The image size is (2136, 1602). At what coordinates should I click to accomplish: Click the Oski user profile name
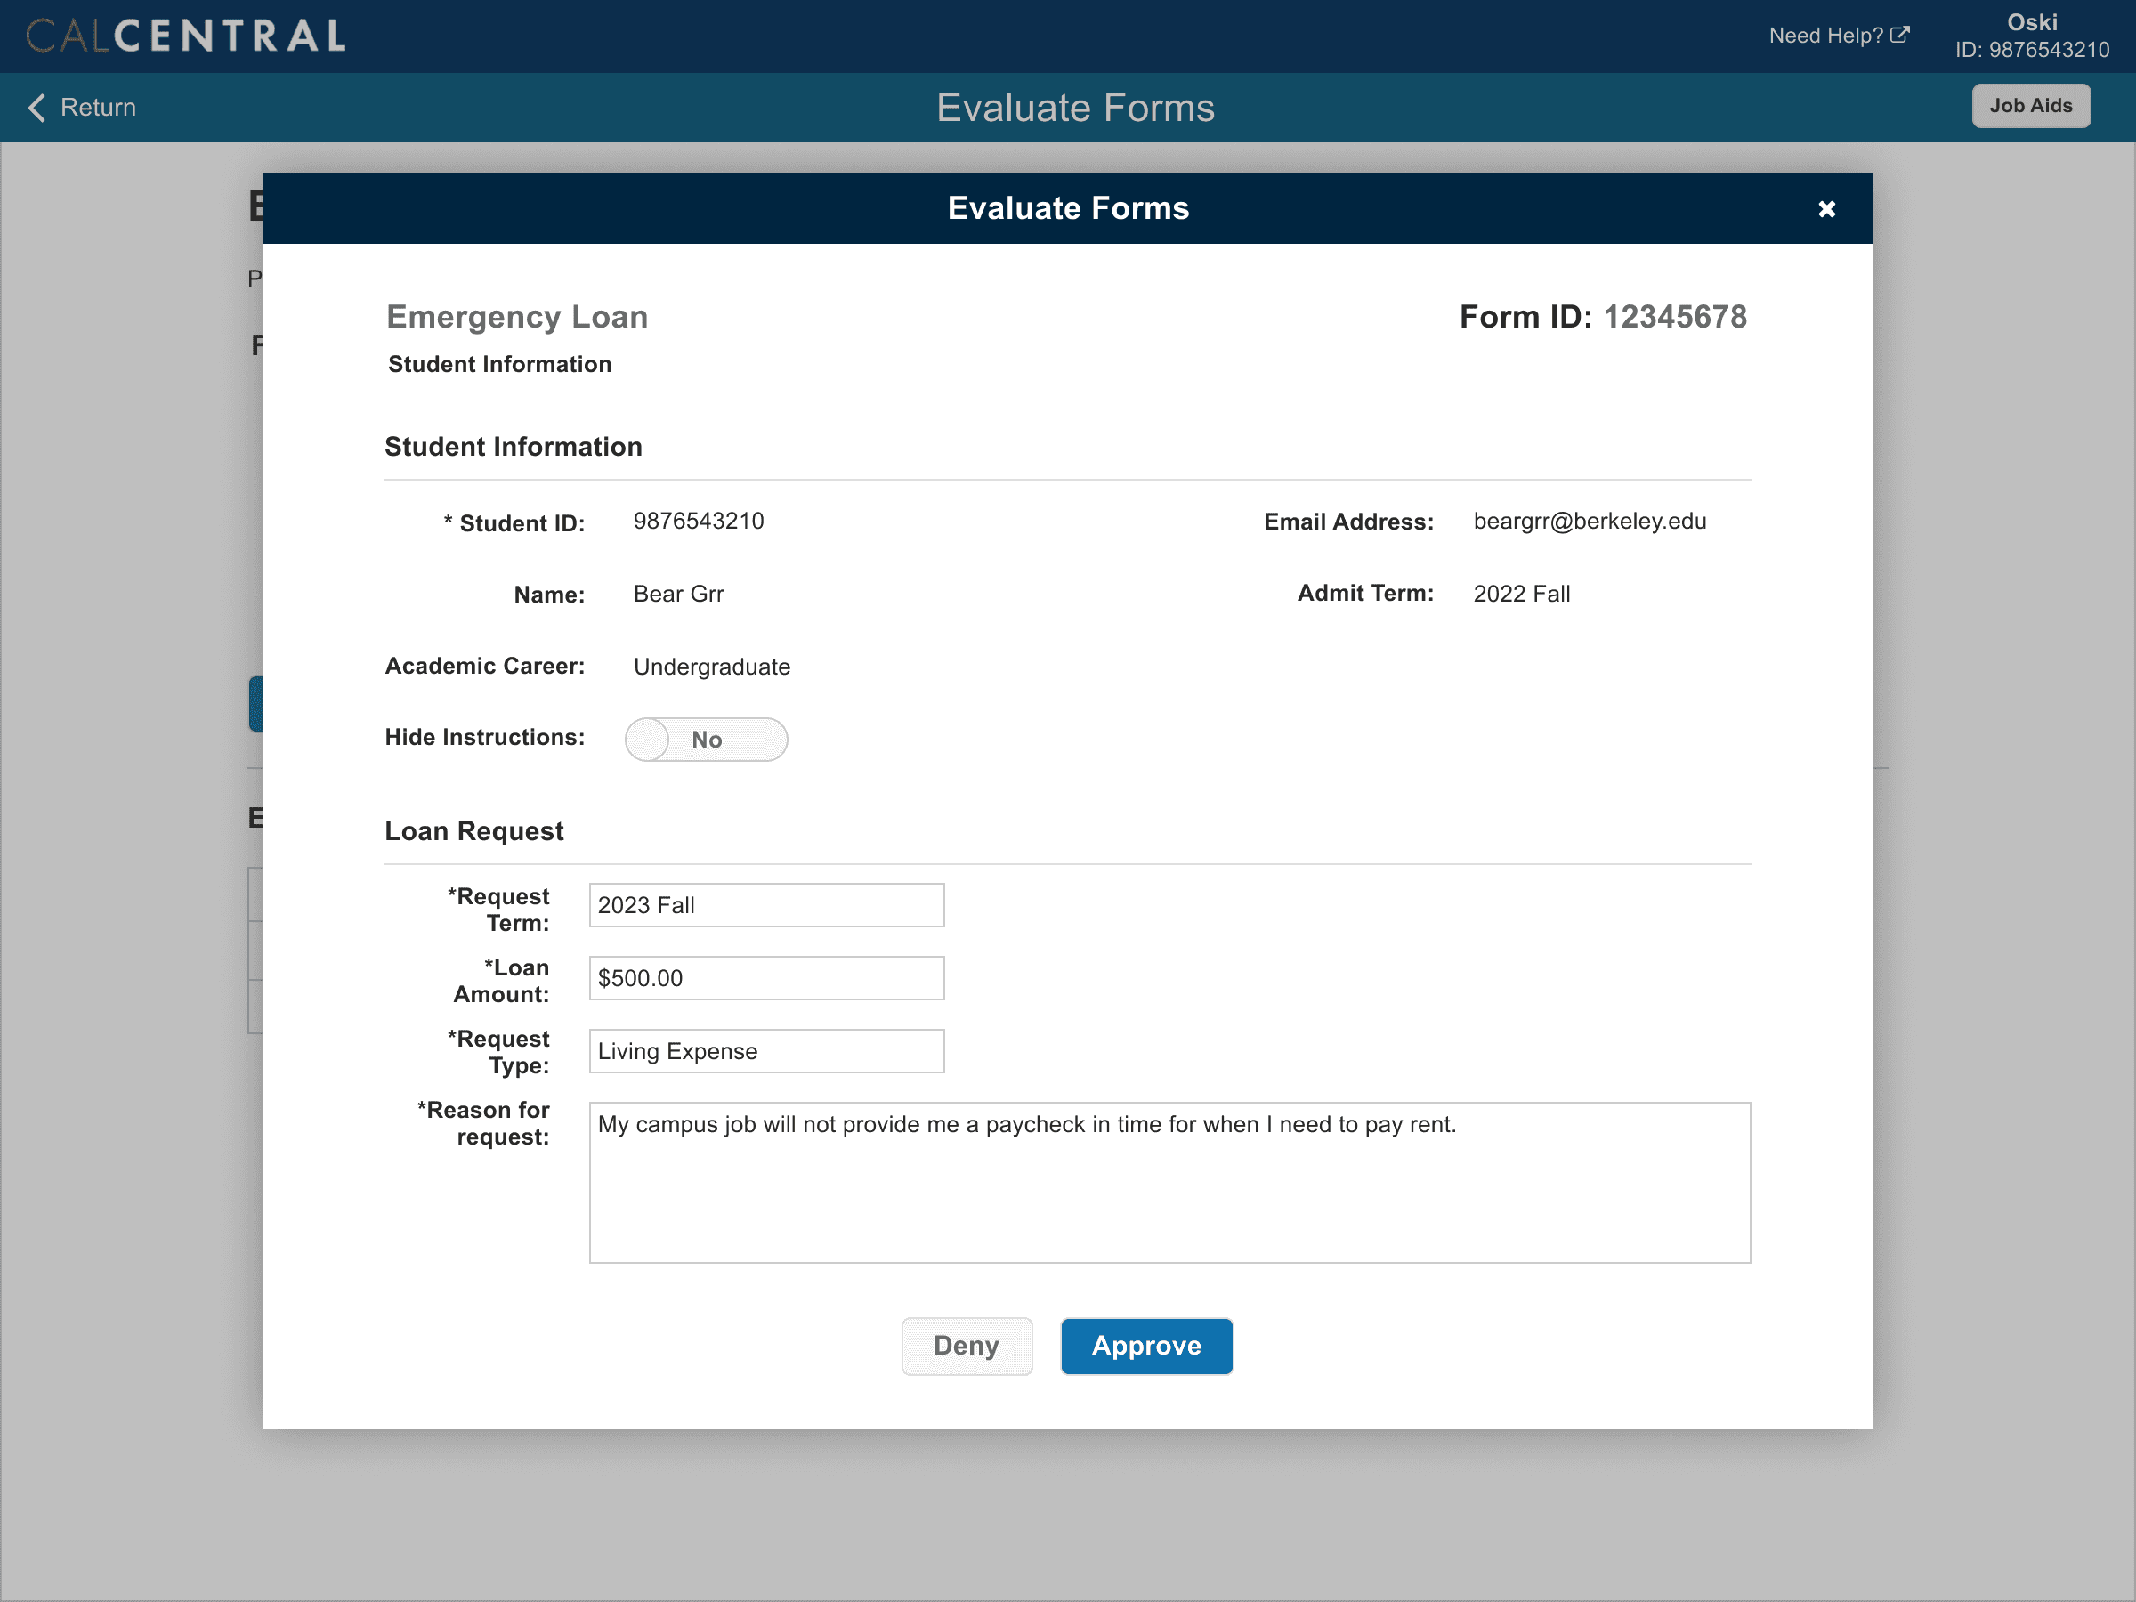click(x=2031, y=22)
